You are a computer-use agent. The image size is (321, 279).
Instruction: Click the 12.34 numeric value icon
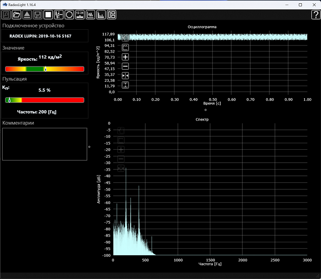[80, 15]
